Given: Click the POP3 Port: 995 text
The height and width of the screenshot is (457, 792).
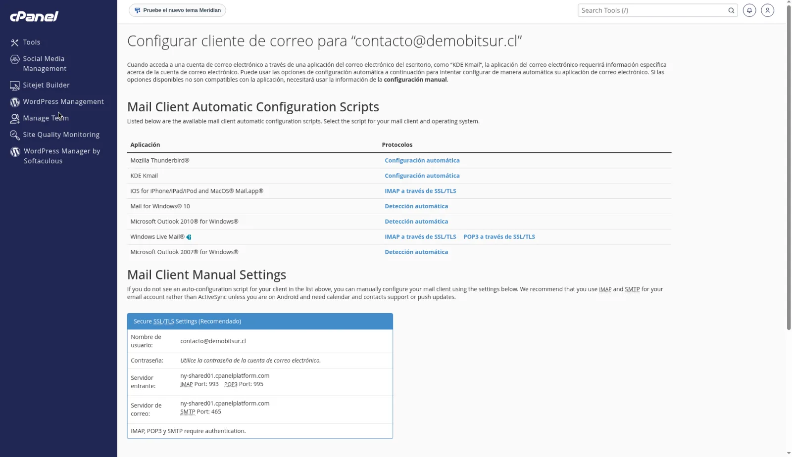Looking at the screenshot, I should [x=244, y=384].
